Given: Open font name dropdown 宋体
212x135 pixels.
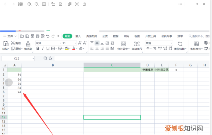Looking at the screenshot, I should click(x=61, y=43).
